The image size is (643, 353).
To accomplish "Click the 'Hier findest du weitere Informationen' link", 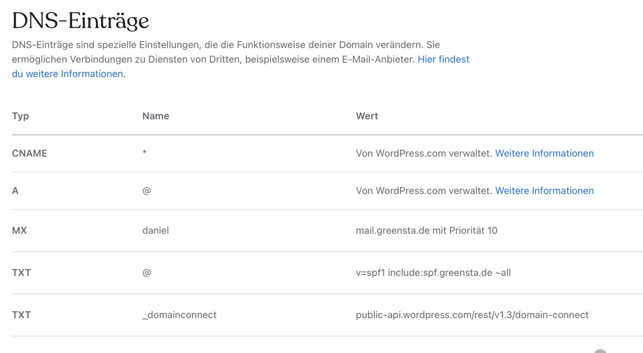I will tap(443, 60).
